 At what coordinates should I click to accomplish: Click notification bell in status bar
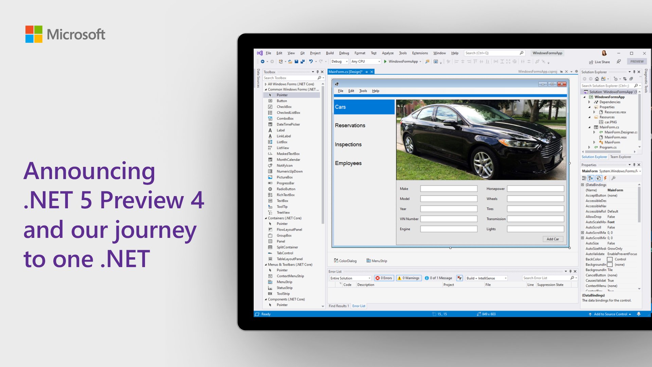point(638,314)
